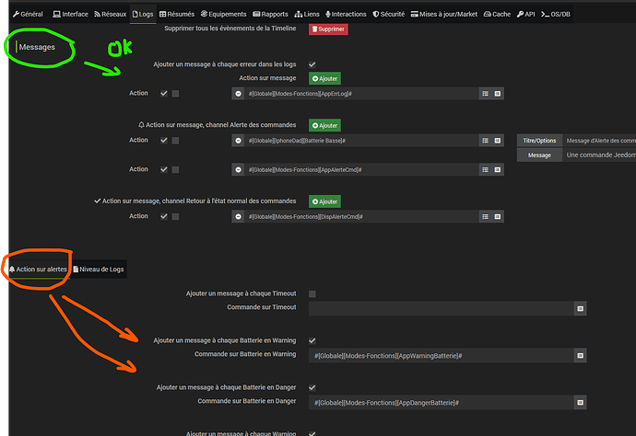Toggle second checkbox of AppAlerteCmd action row
Screen dimensions: 636x436
click(x=175, y=169)
